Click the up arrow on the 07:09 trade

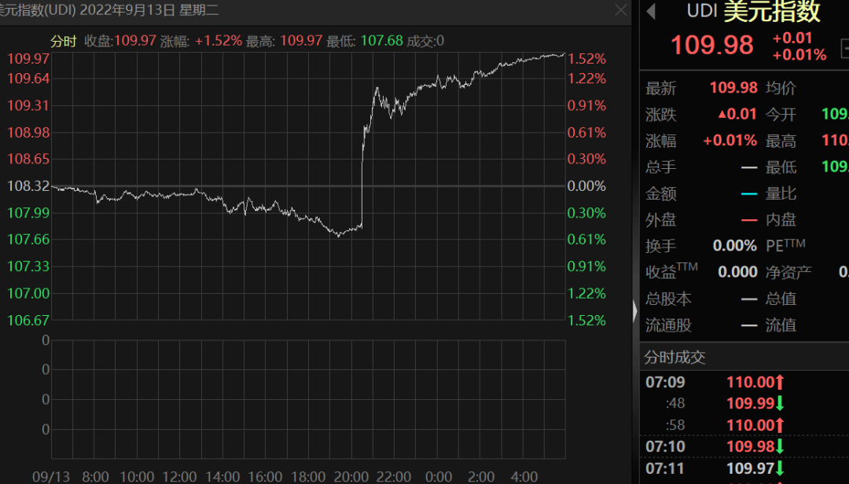pyautogui.click(x=780, y=383)
